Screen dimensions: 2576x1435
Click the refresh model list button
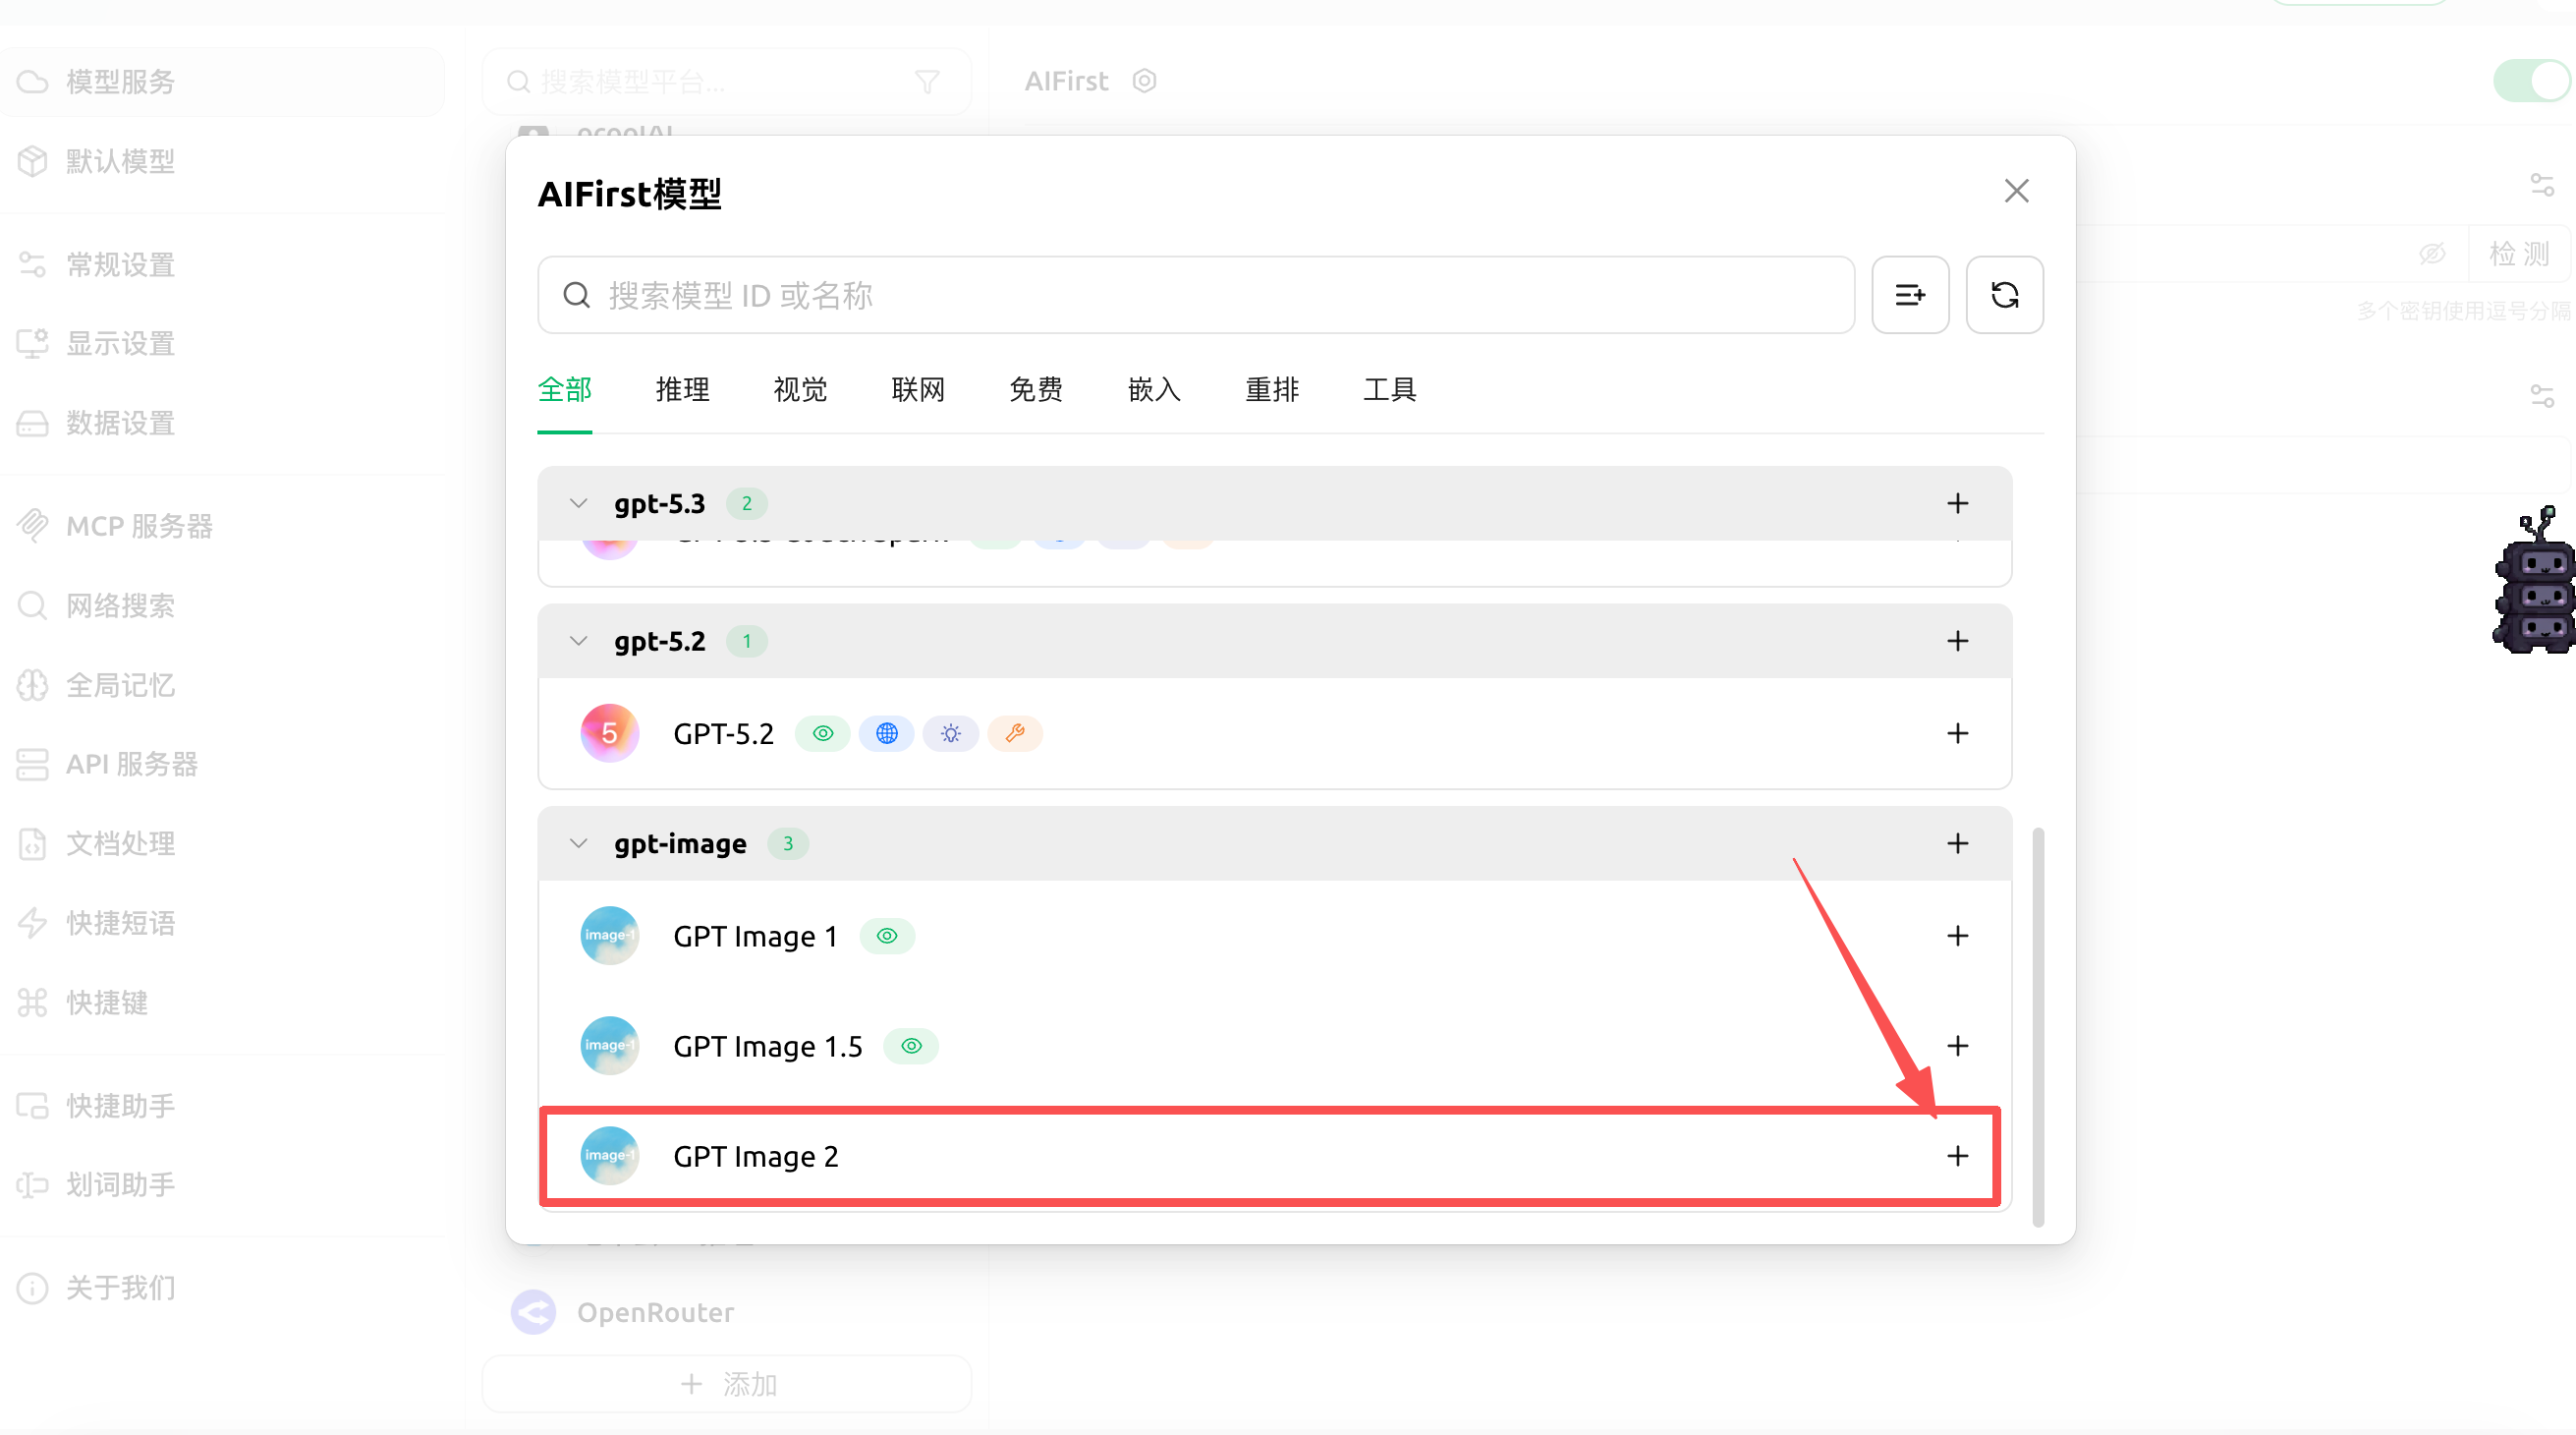click(x=2004, y=295)
